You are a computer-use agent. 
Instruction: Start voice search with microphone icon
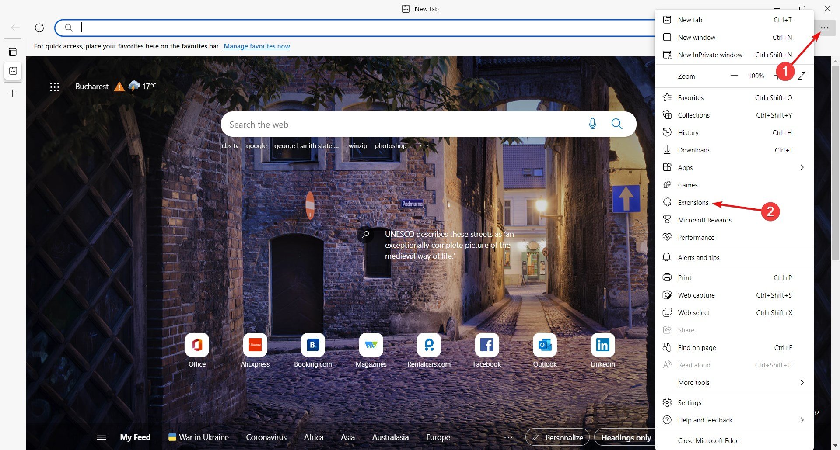click(x=592, y=124)
